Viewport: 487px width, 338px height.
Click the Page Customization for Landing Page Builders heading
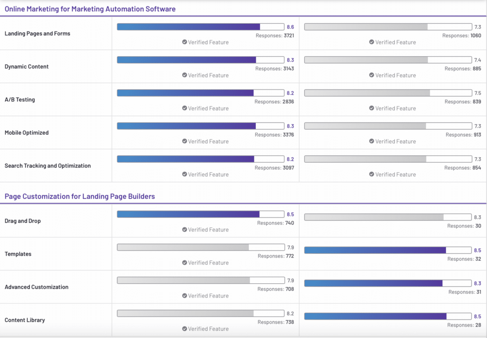click(80, 197)
